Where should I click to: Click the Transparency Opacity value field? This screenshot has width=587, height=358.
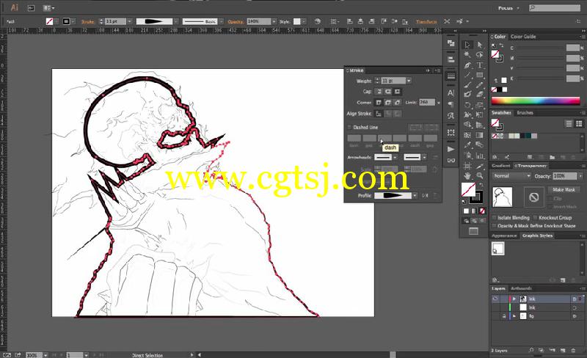coord(565,176)
